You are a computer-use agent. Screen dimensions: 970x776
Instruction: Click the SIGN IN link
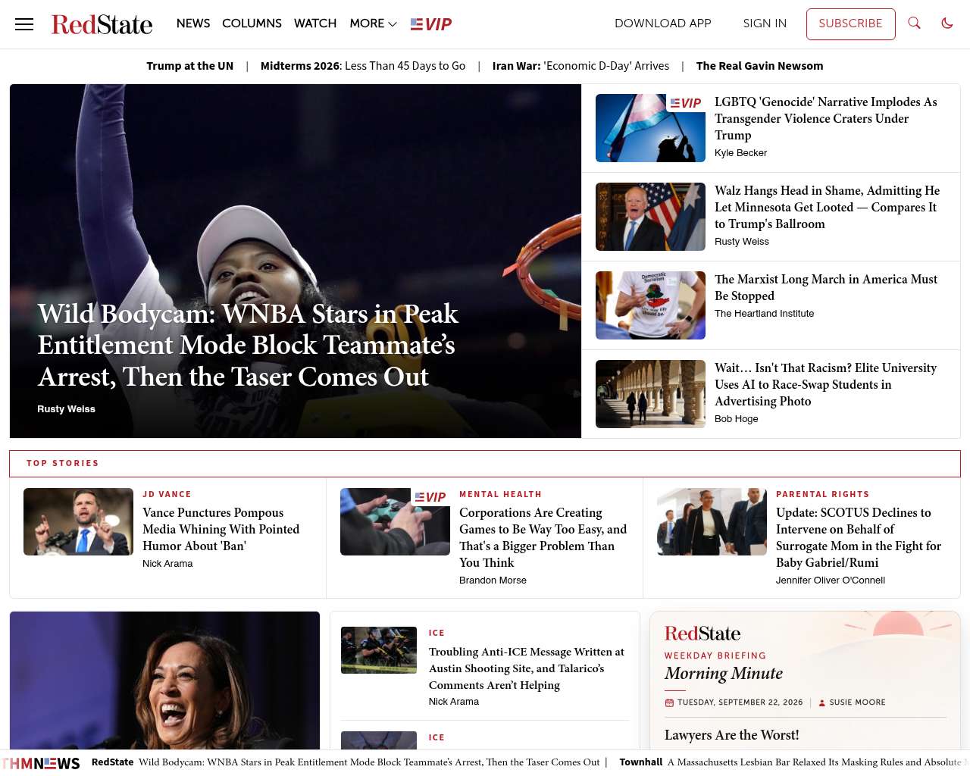pyautogui.click(x=765, y=23)
